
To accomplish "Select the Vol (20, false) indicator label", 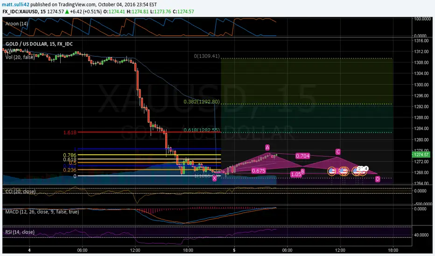I will click(20, 57).
